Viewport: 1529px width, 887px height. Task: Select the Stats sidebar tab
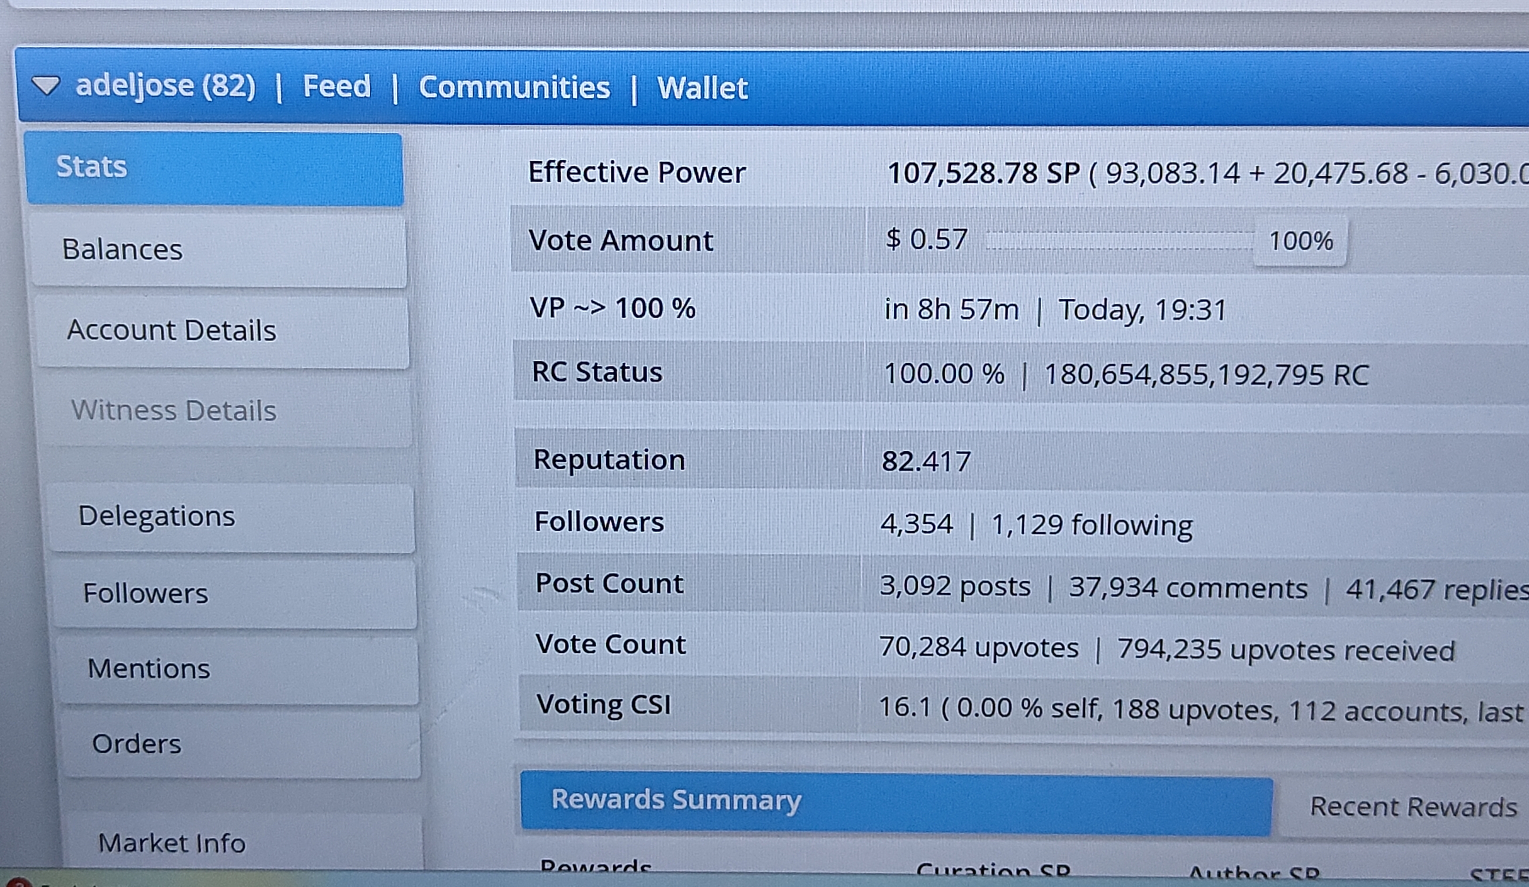[214, 169]
